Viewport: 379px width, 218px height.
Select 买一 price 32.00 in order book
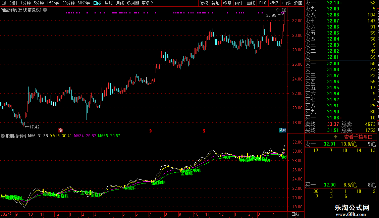[340, 63]
